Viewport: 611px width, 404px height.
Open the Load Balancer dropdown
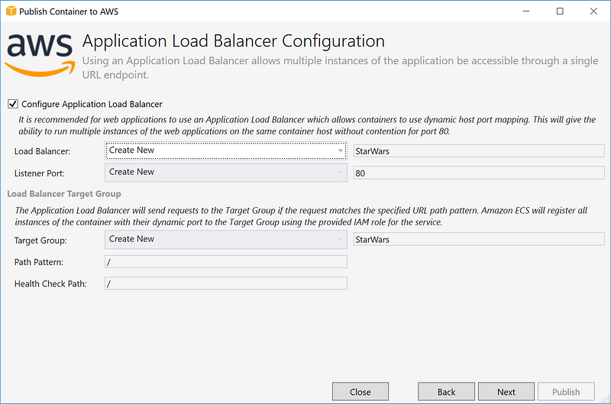pyautogui.click(x=226, y=151)
